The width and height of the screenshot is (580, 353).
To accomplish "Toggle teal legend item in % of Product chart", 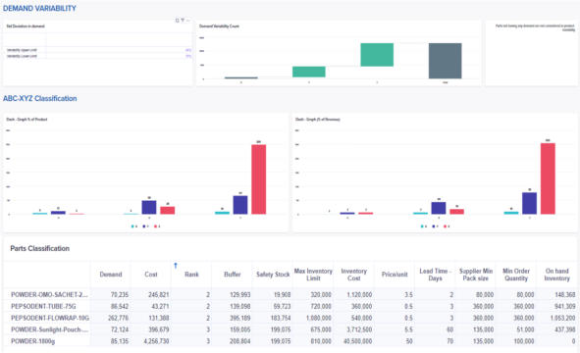I will pyautogui.click(x=133, y=227).
